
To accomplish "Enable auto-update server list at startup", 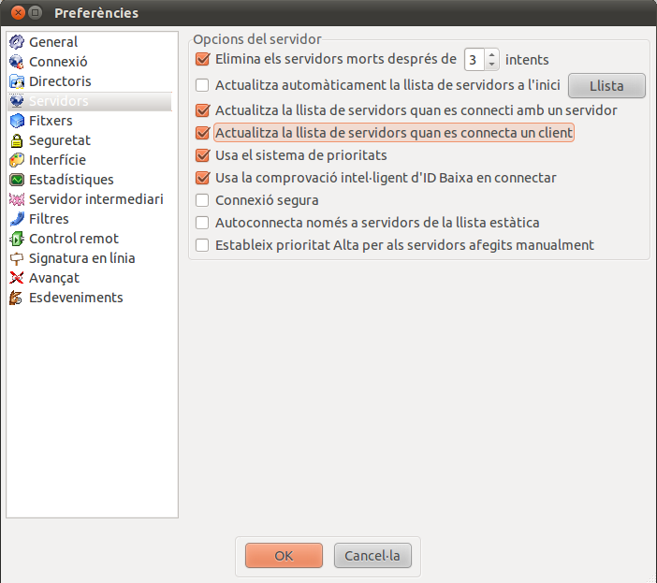I will click(202, 85).
